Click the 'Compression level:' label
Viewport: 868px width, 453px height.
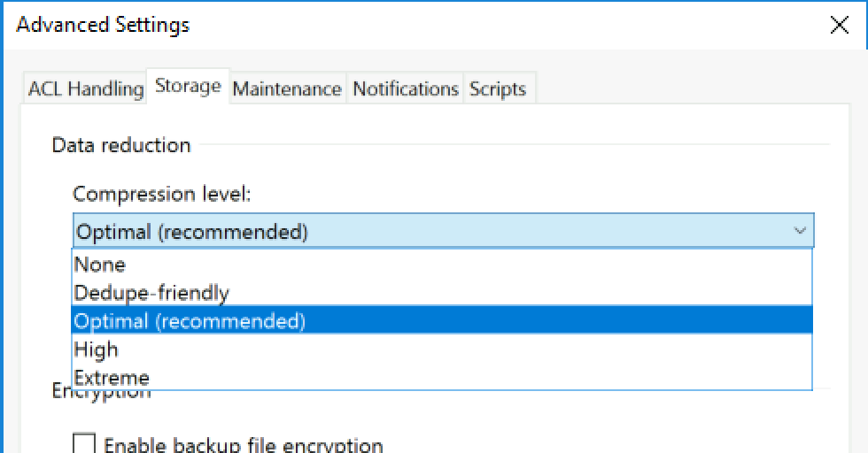(x=161, y=194)
